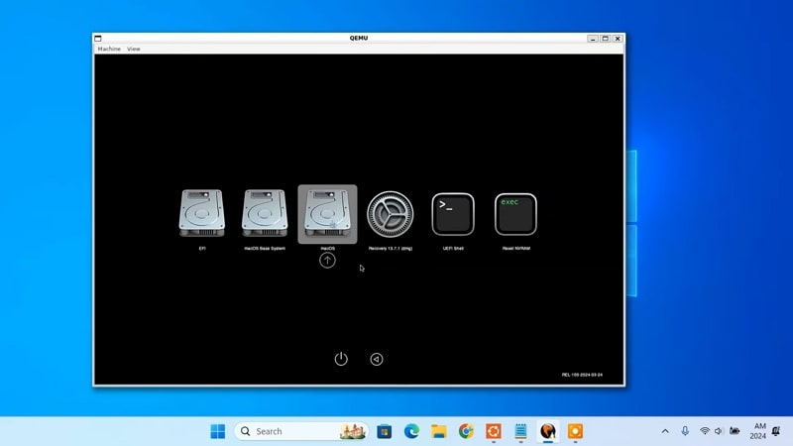Open the clock and date flyout
Image resolution: width=793 pixels, height=446 pixels.
click(758, 431)
